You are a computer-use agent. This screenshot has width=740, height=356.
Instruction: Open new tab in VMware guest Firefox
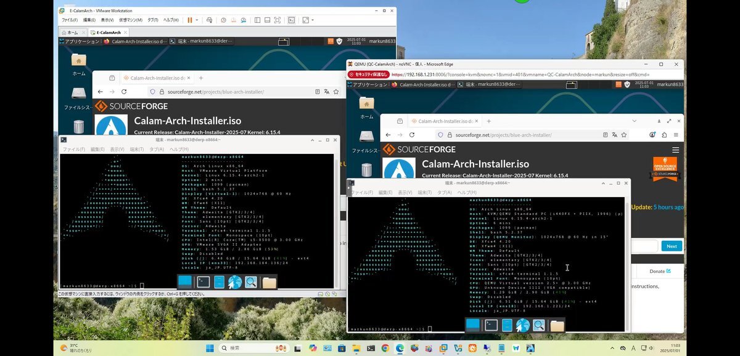pyautogui.click(x=201, y=78)
